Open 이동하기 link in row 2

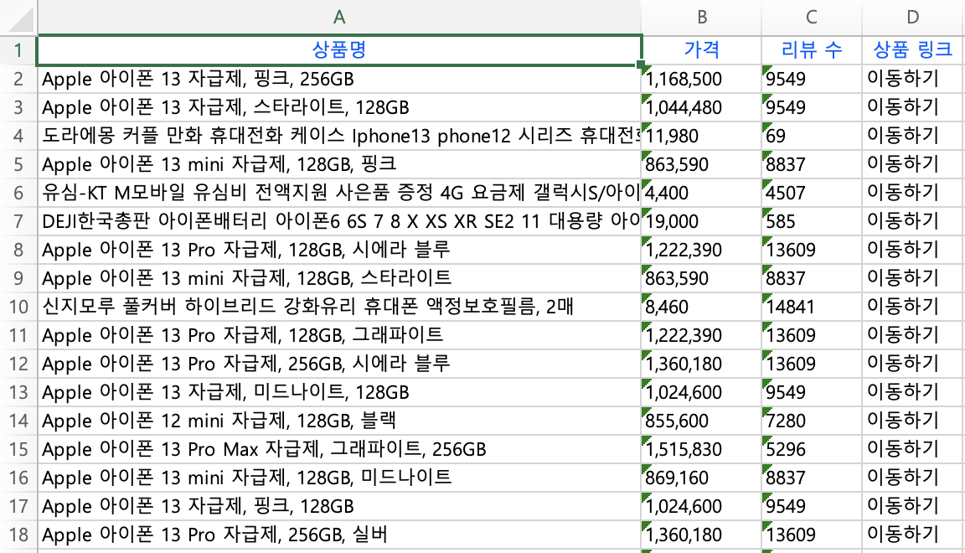pyautogui.click(x=903, y=78)
